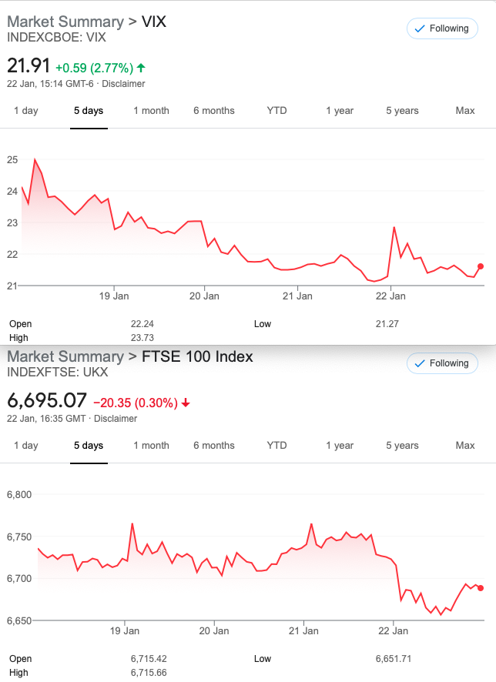This screenshot has height=682, width=496.
Task: Click the green up arrow beside VIX change
Action: pos(141,68)
